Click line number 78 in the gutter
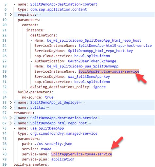This screenshot has width=155, height=167. click(x=5, y=154)
